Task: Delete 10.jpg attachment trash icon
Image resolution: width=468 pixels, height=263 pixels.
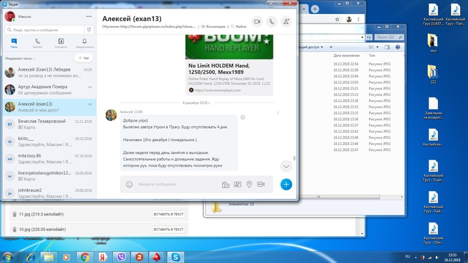Action: point(14,230)
